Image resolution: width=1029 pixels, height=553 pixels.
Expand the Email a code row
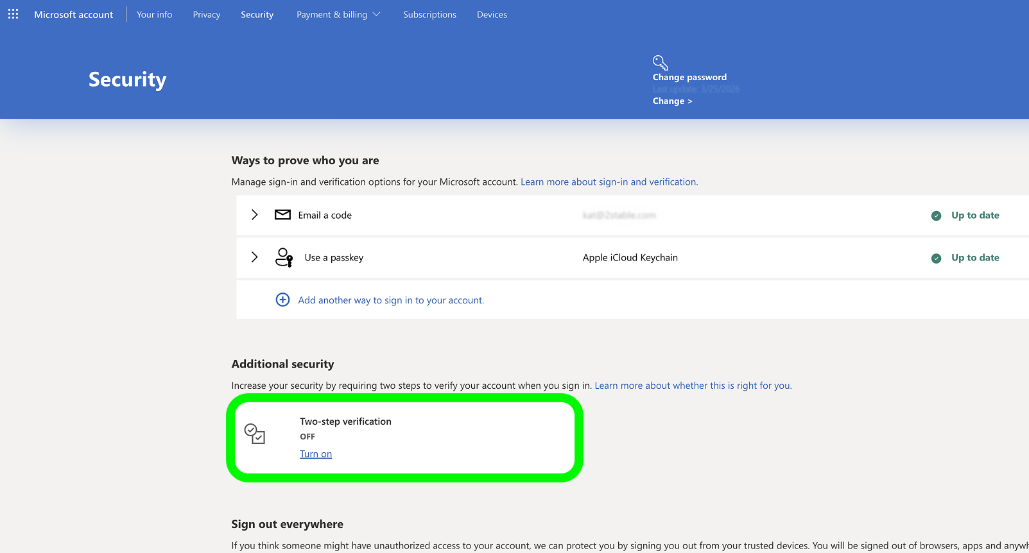click(255, 215)
